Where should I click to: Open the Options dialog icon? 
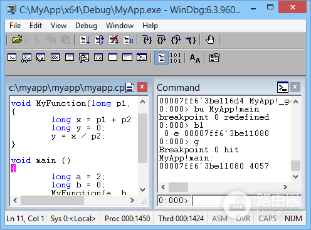pos(214,58)
